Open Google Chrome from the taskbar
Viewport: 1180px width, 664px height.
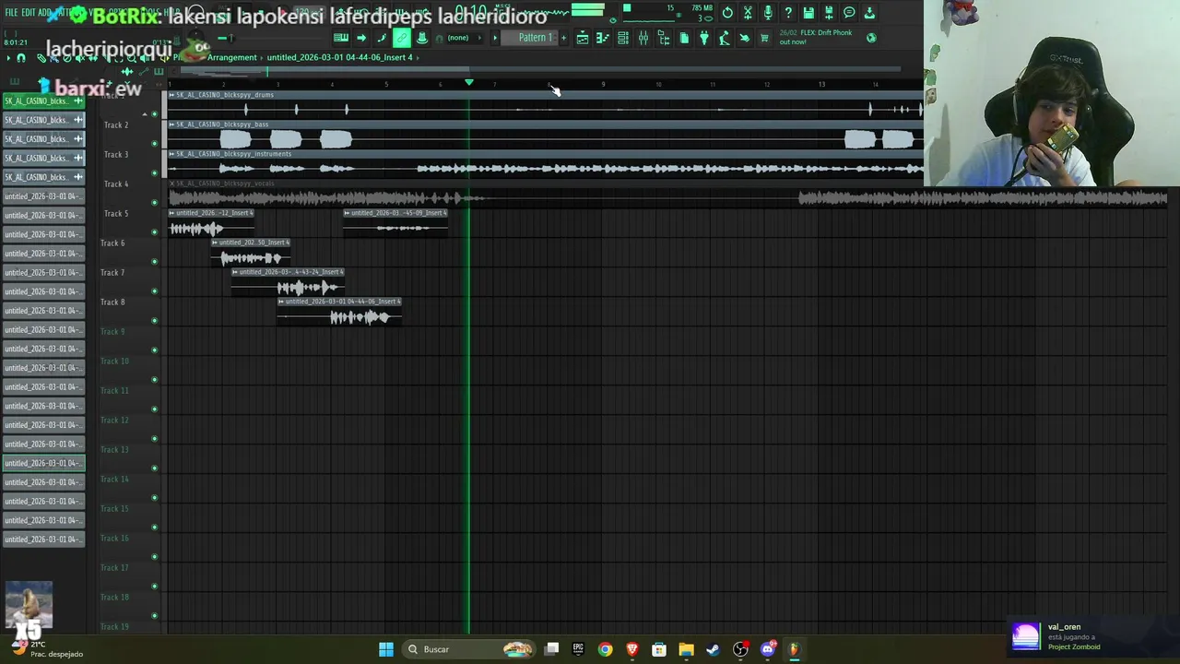click(605, 649)
